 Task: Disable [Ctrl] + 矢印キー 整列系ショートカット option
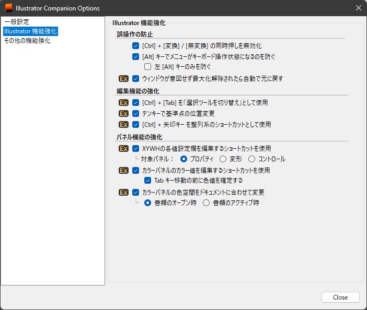pos(135,125)
